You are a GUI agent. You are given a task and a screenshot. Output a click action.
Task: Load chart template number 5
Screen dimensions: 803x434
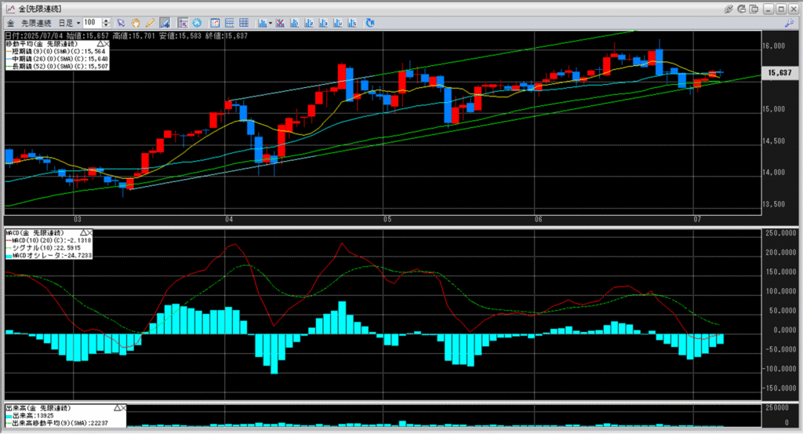click(352, 23)
